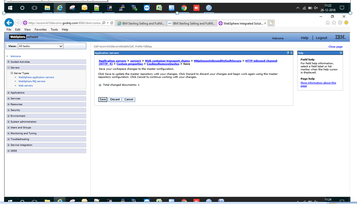357x204 pixels.
Task: Switch to the first IBM Sterling Selling tab
Action: click(141, 23)
